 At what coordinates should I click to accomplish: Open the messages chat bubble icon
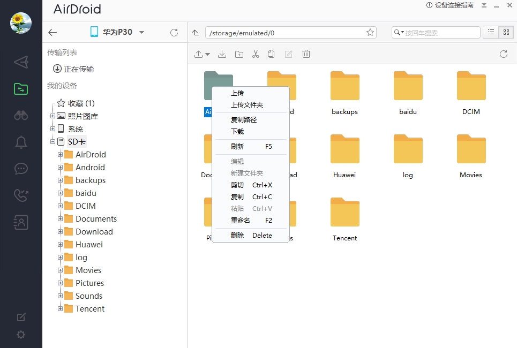[x=21, y=169]
